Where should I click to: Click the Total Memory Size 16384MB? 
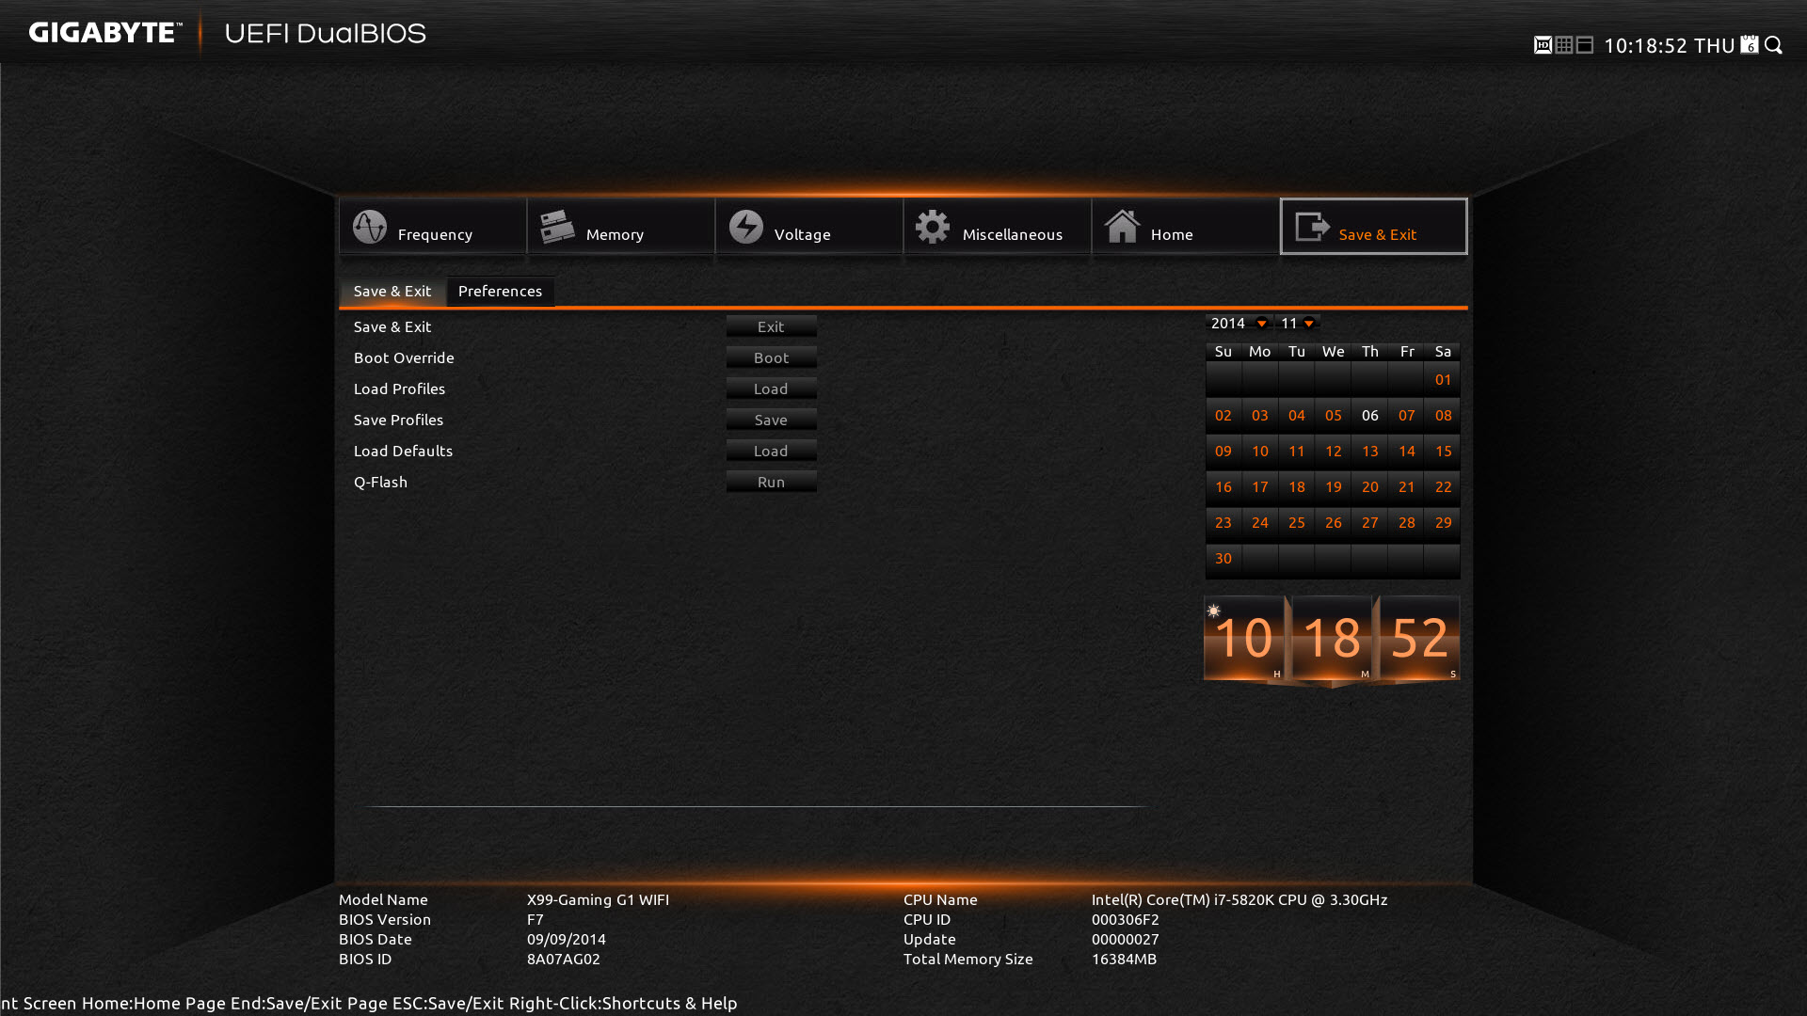(1124, 959)
